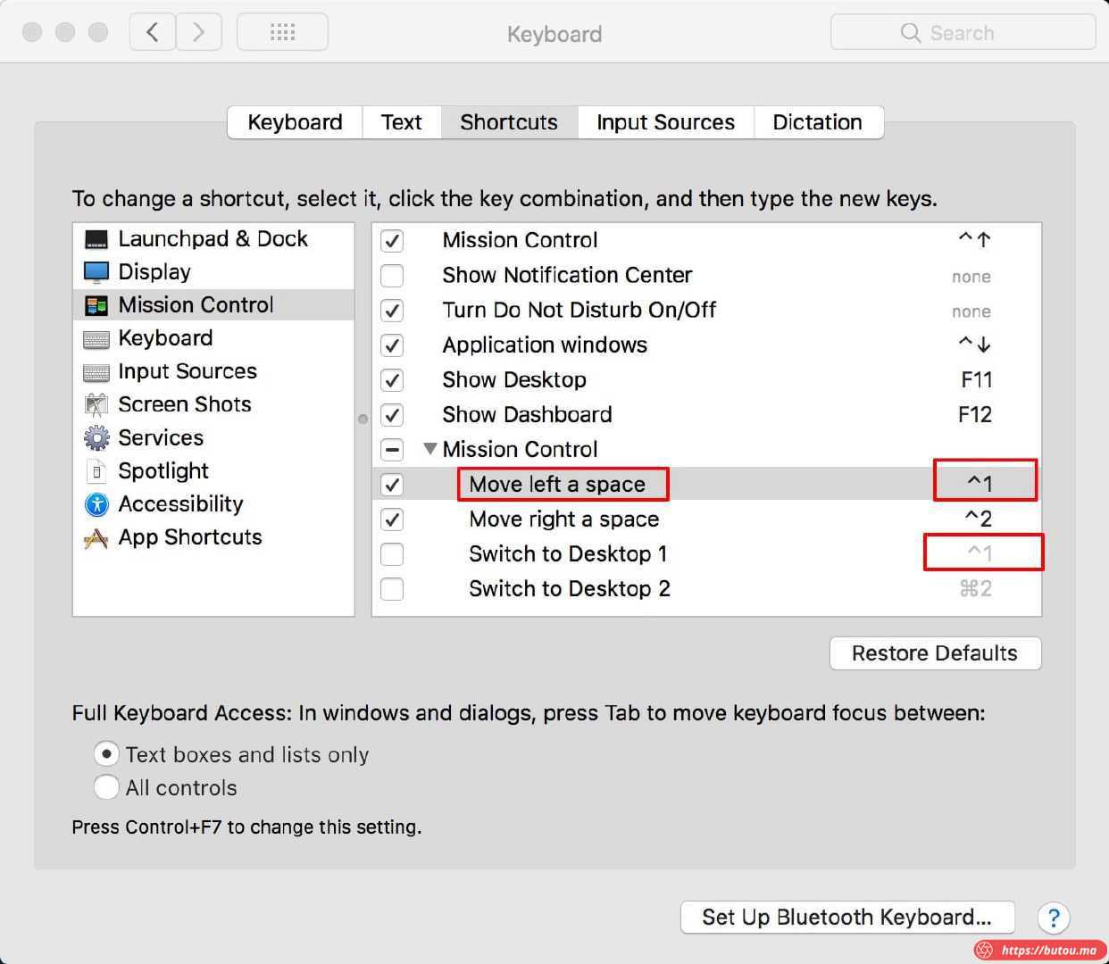This screenshot has height=964, width=1109.
Task: Click the Restore Defaults button
Action: (934, 653)
